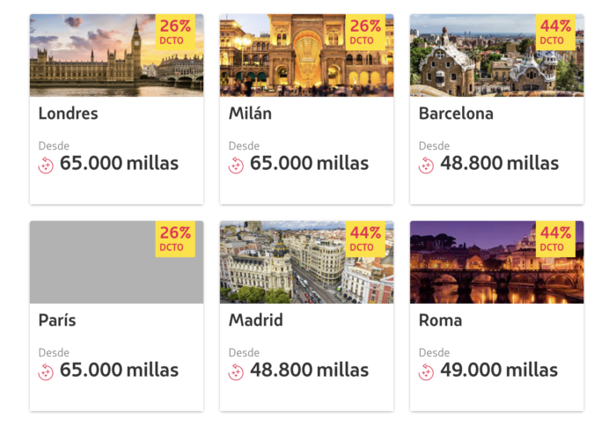
Task: Click the miles icon on Roma card
Action: [426, 372]
